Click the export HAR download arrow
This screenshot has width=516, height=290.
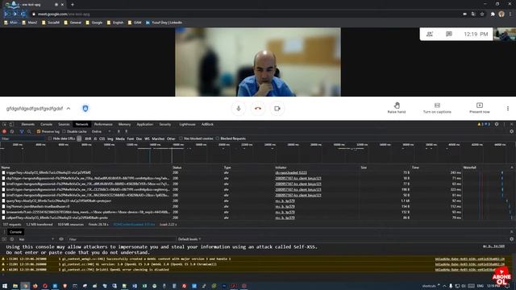click(x=127, y=131)
